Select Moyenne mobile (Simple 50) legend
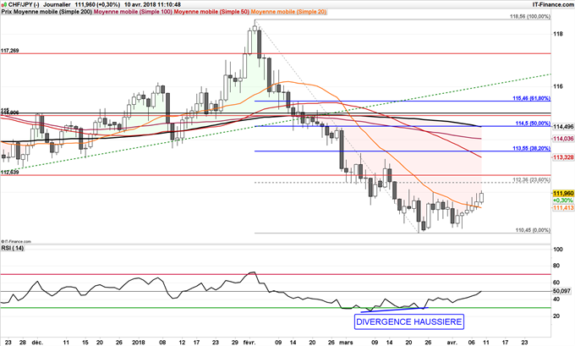This screenshot has width=575, height=346. point(211,12)
